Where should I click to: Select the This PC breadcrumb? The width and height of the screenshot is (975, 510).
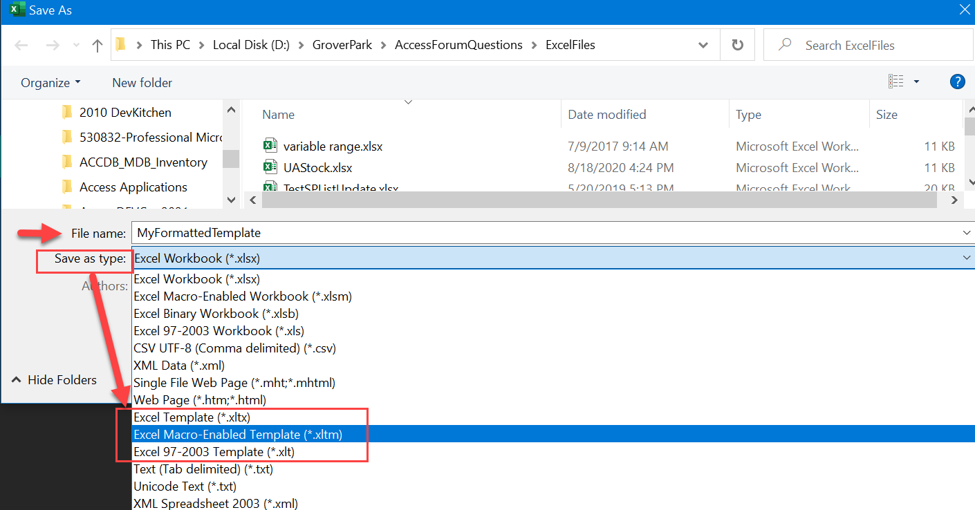170,45
